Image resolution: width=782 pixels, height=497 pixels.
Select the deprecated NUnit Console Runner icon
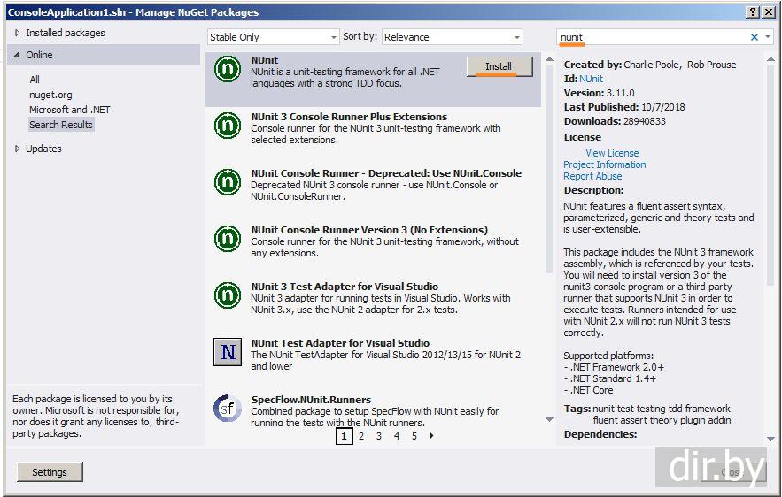228,182
